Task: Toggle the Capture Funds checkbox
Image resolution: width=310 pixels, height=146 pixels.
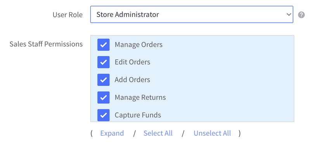Action: (x=104, y=115)
